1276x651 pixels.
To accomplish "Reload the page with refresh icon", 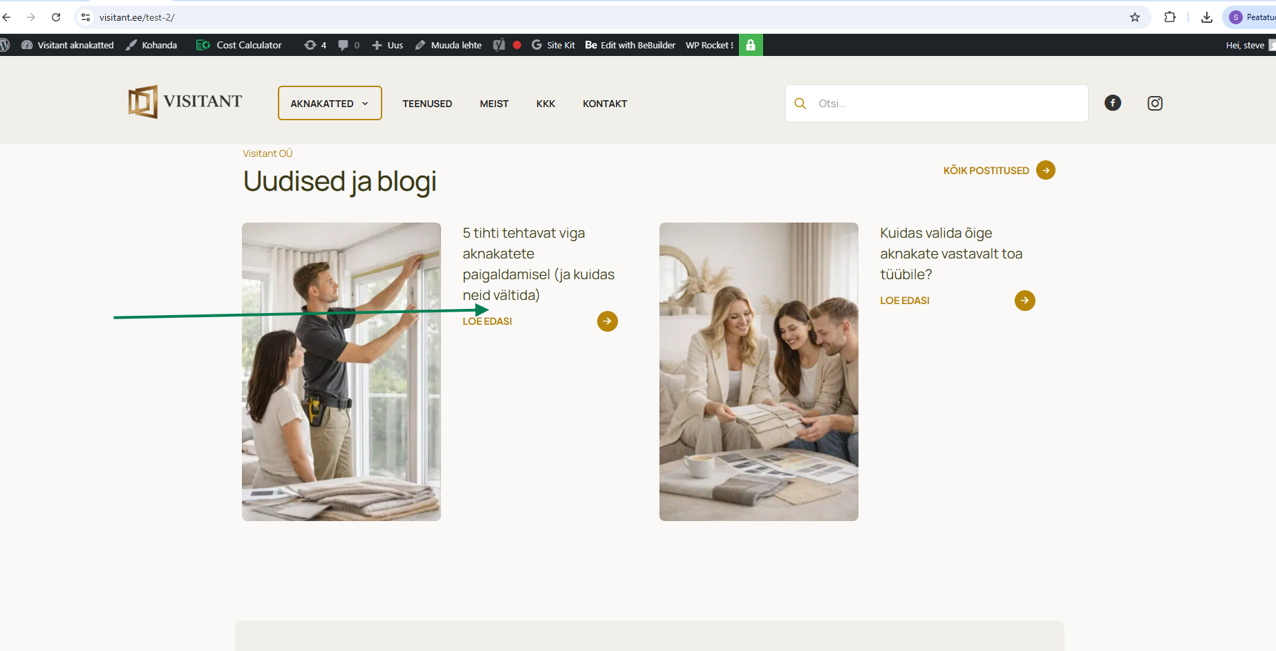I will (56, 17).
